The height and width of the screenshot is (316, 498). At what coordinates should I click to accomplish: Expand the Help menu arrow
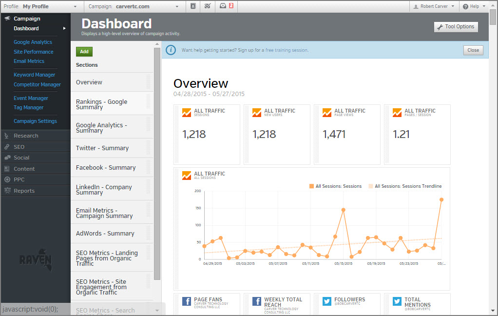[x=484, y=6]
